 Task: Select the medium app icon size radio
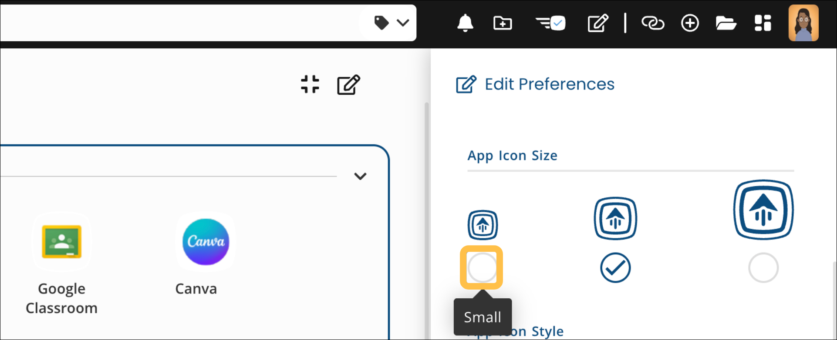[615, 268]
